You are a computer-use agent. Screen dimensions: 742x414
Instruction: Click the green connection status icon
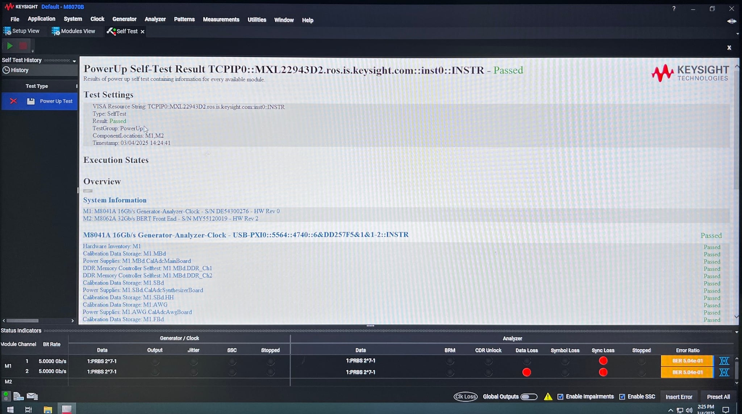pyautogui.click(x=6, y=396)
